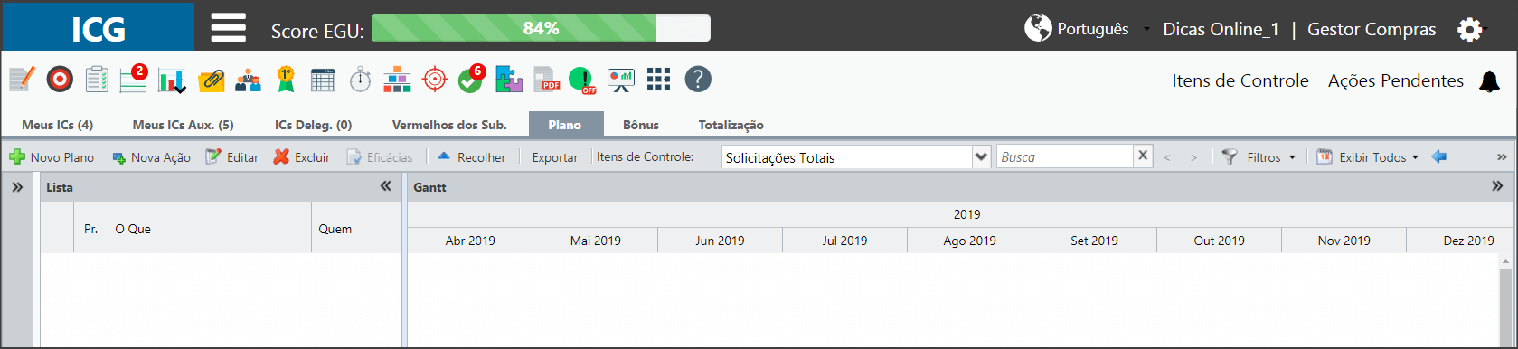Click into the Busca search field
The image size is (1518, 349).
pos(1065,156)
